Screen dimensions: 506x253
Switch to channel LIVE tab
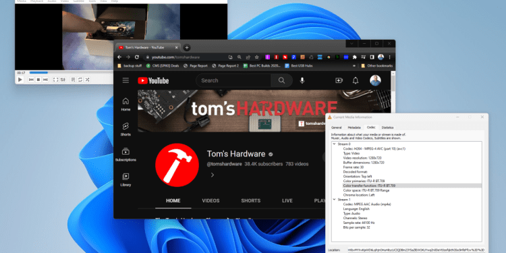(287, 201)
